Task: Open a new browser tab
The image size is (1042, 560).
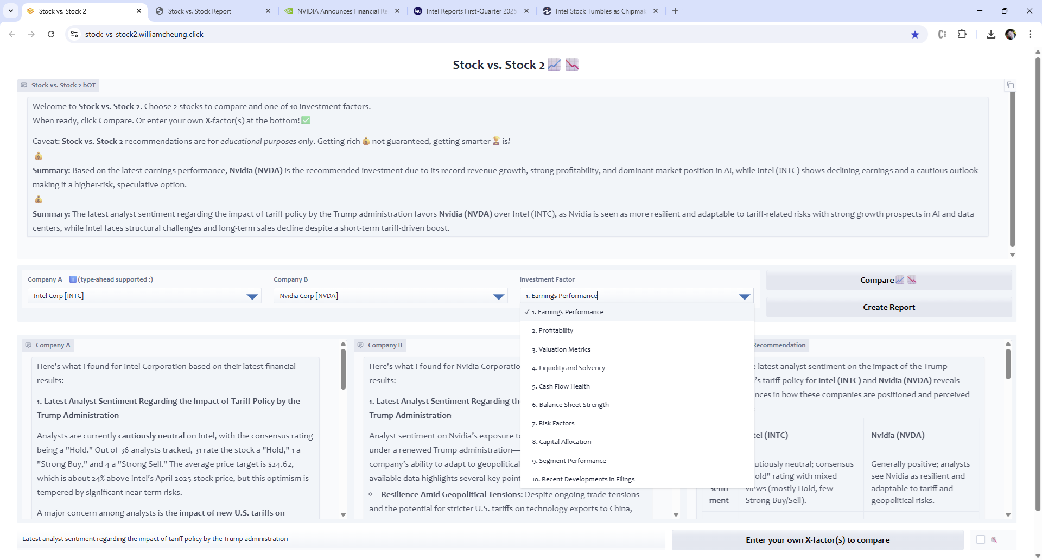Action: [675, 11]
